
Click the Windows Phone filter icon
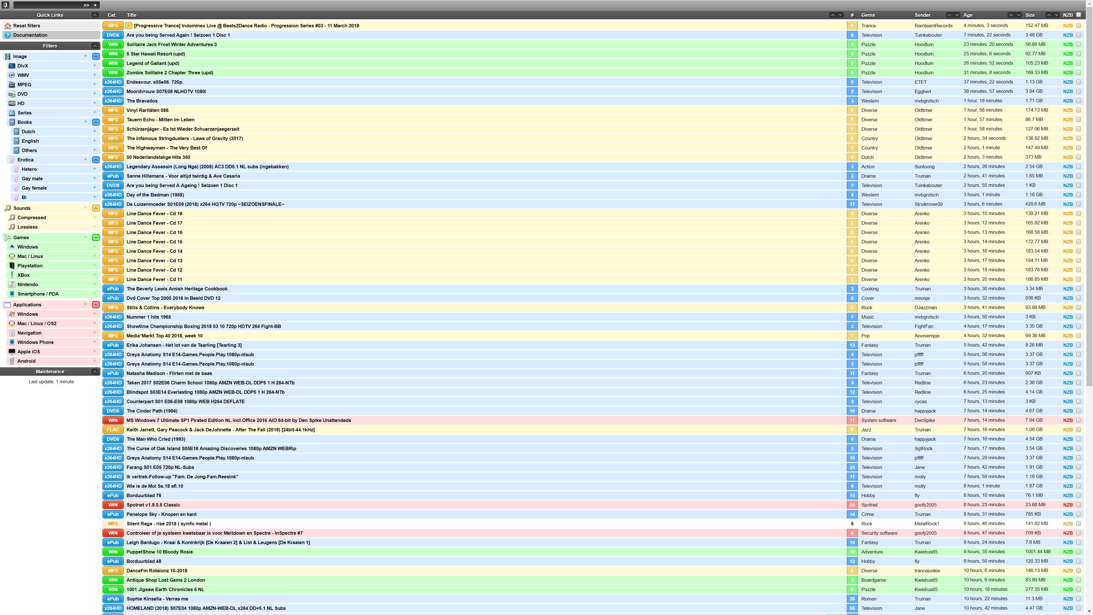tap(12, 342)
